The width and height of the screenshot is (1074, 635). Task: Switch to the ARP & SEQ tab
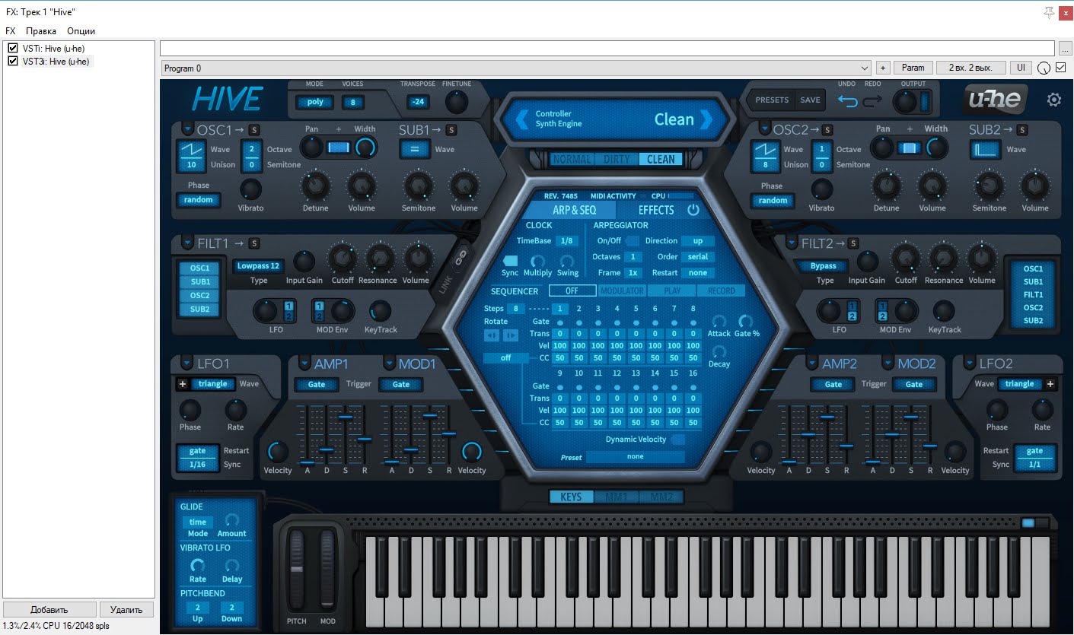tap(575, 210)
